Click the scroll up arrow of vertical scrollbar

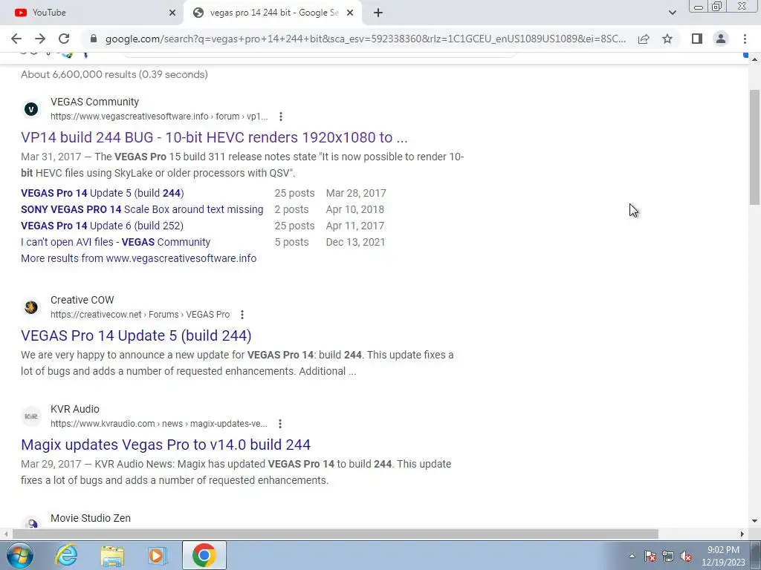(754, 59)
